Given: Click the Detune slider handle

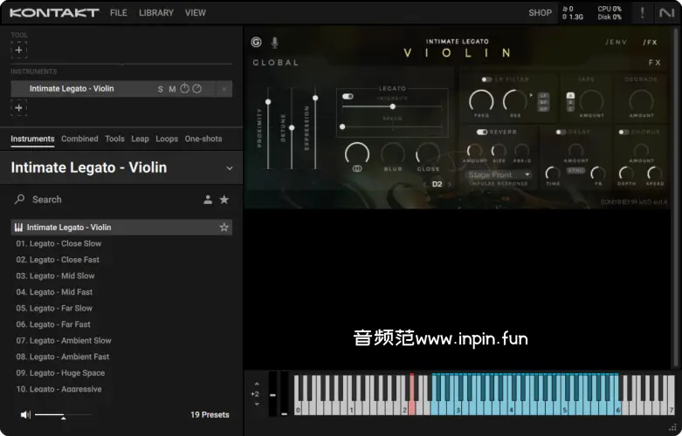Looking at the screenshot, I should [x=292, y=127].
